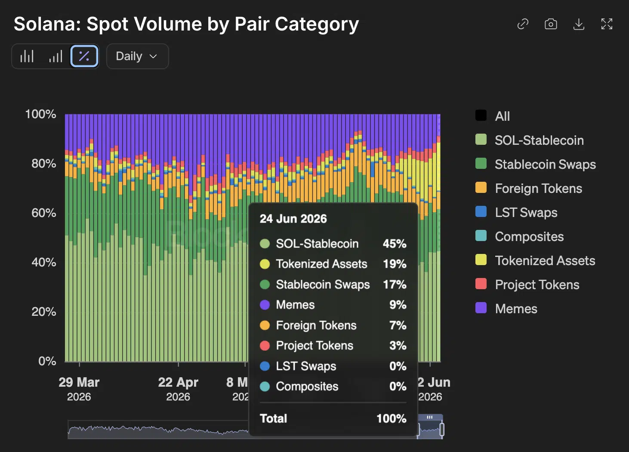Click the 22 Apr 2026 axis label
The height and width of the screenshot is (452, 629).
tap(178, 389)
